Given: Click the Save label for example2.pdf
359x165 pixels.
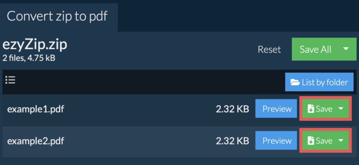Looking at the screenshot, I should point(324,141).
